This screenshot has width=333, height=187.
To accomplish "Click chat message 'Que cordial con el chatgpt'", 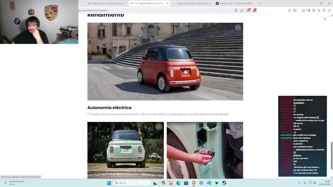I will click(304, 135).
